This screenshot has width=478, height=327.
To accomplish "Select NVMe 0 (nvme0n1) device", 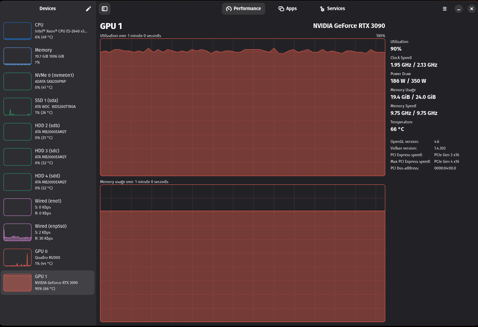I will (x=48, y=81).
